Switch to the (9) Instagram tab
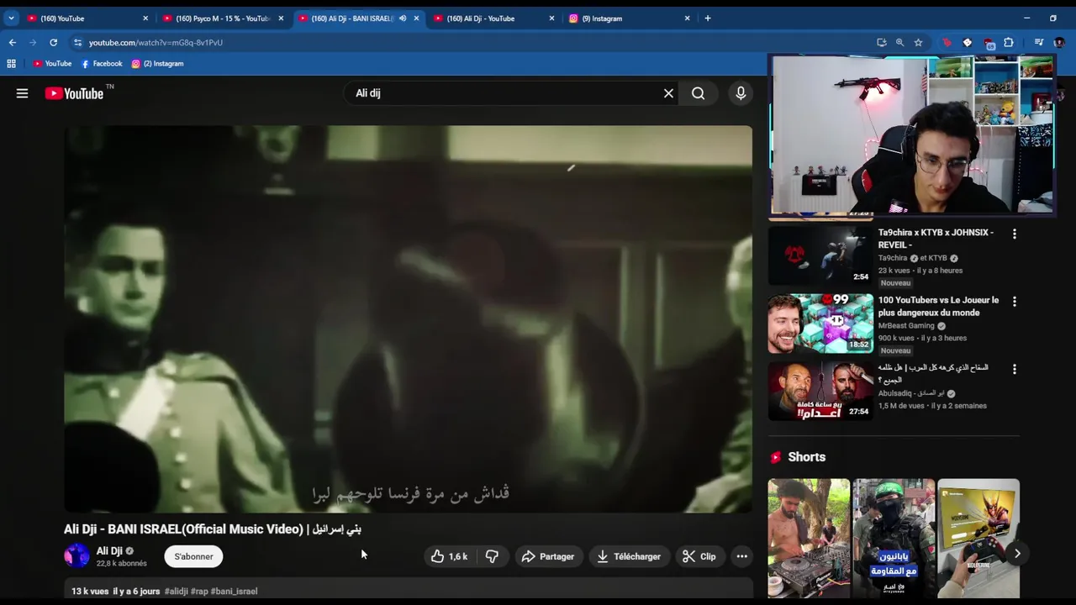1076x605 pixels. coord(629,18)
